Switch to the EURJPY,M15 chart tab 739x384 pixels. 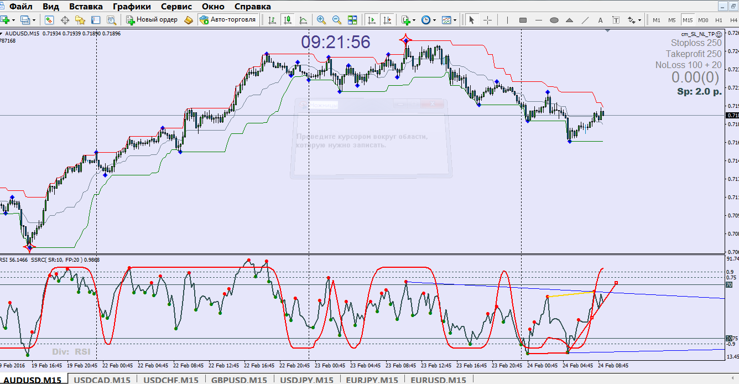pos(372,380)
